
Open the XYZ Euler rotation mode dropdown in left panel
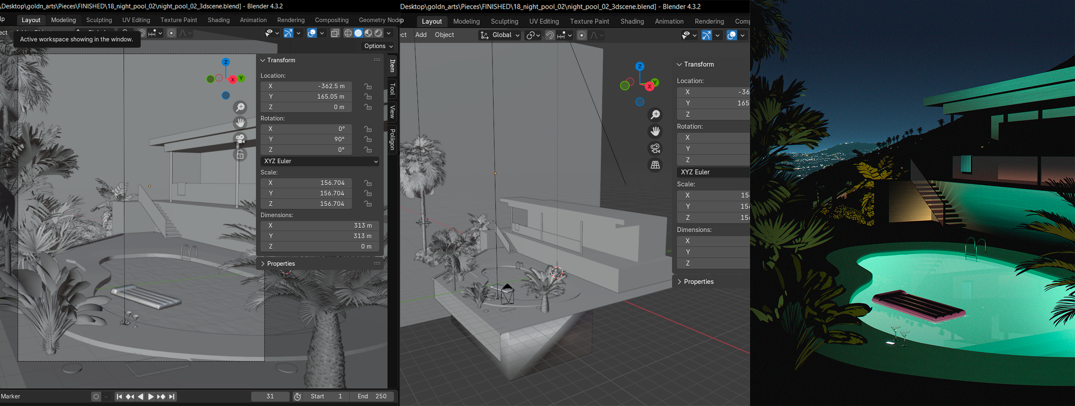click(320, 161)
